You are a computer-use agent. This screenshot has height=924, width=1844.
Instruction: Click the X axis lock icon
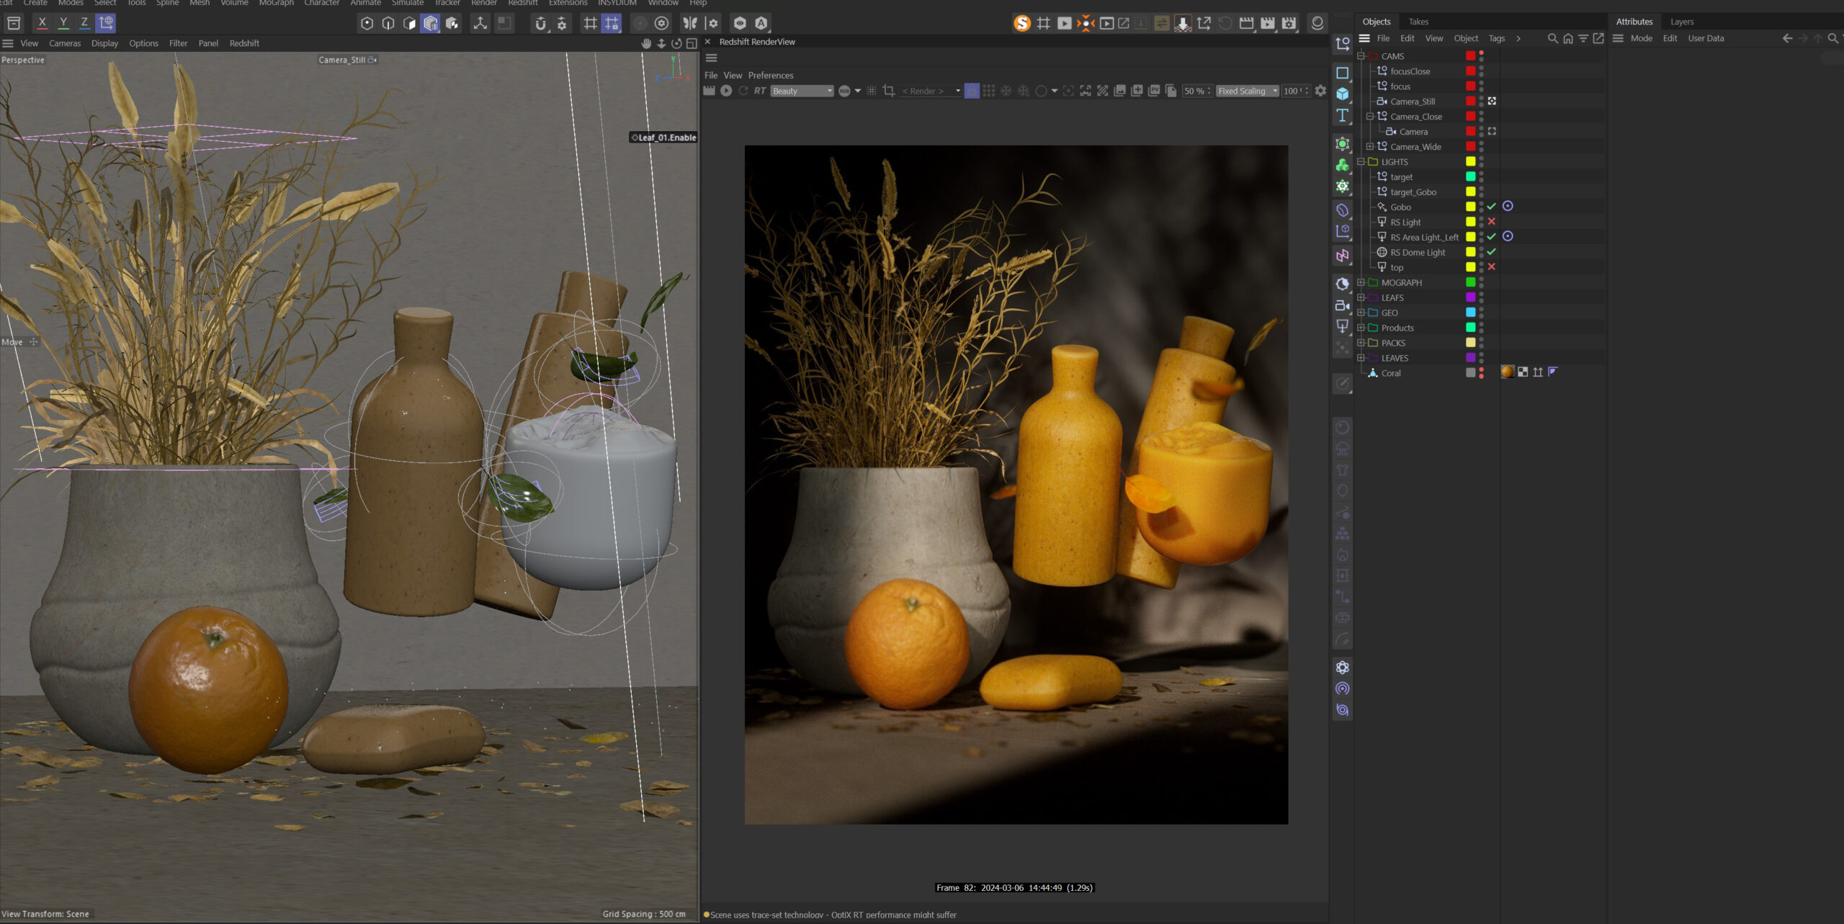[42, 23]
